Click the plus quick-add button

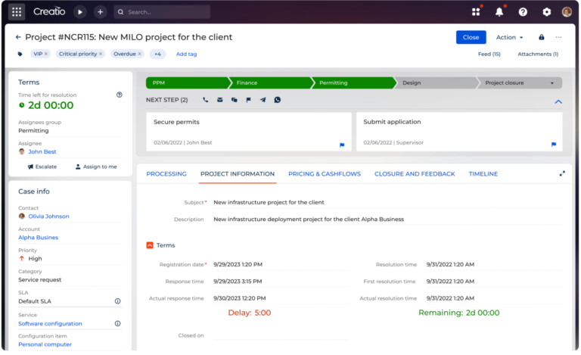[100, 12]
